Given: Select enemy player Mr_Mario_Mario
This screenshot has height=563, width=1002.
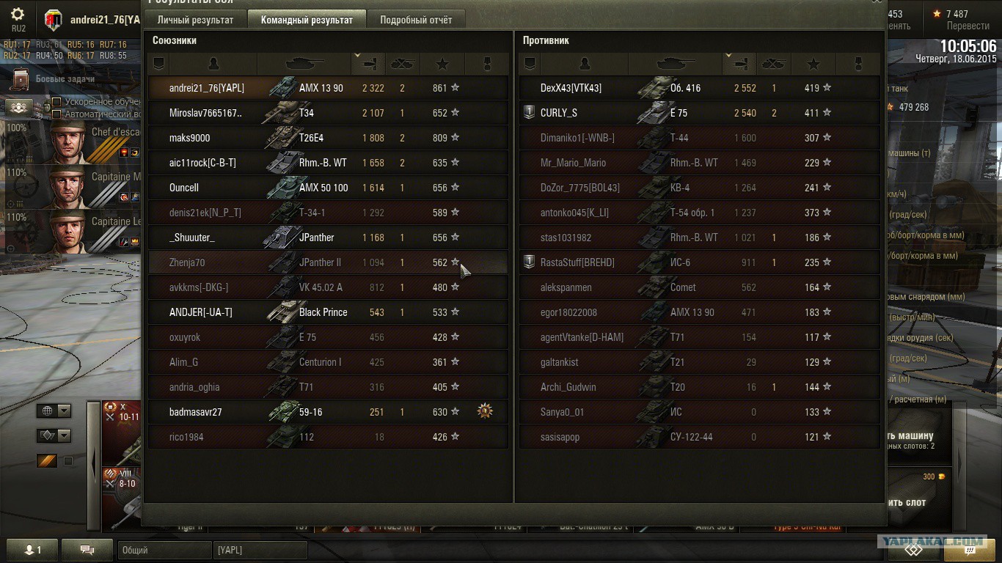Looking at the screenshot, I should [699, 163].
